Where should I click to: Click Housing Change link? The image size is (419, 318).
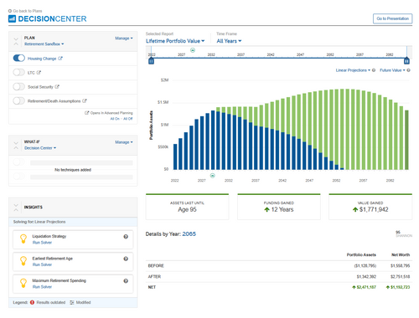click(x=42, y=59)
